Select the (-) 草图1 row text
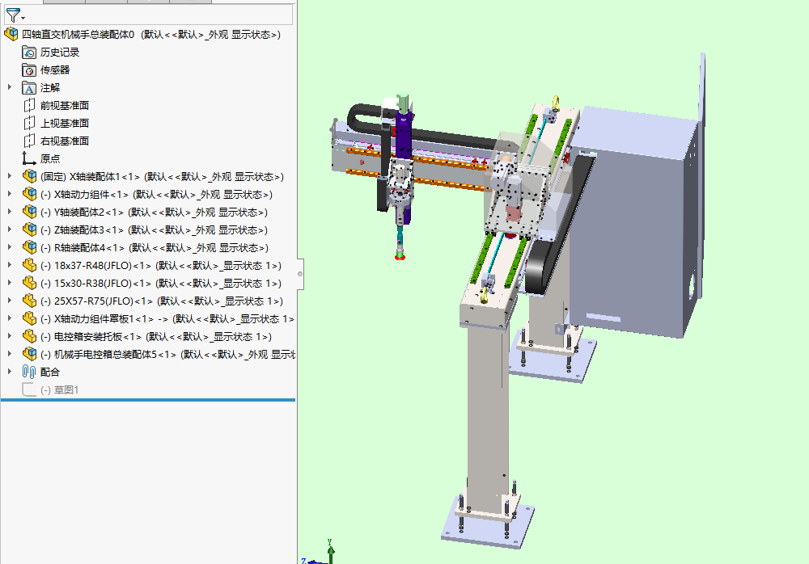 (x=60, y=390)
